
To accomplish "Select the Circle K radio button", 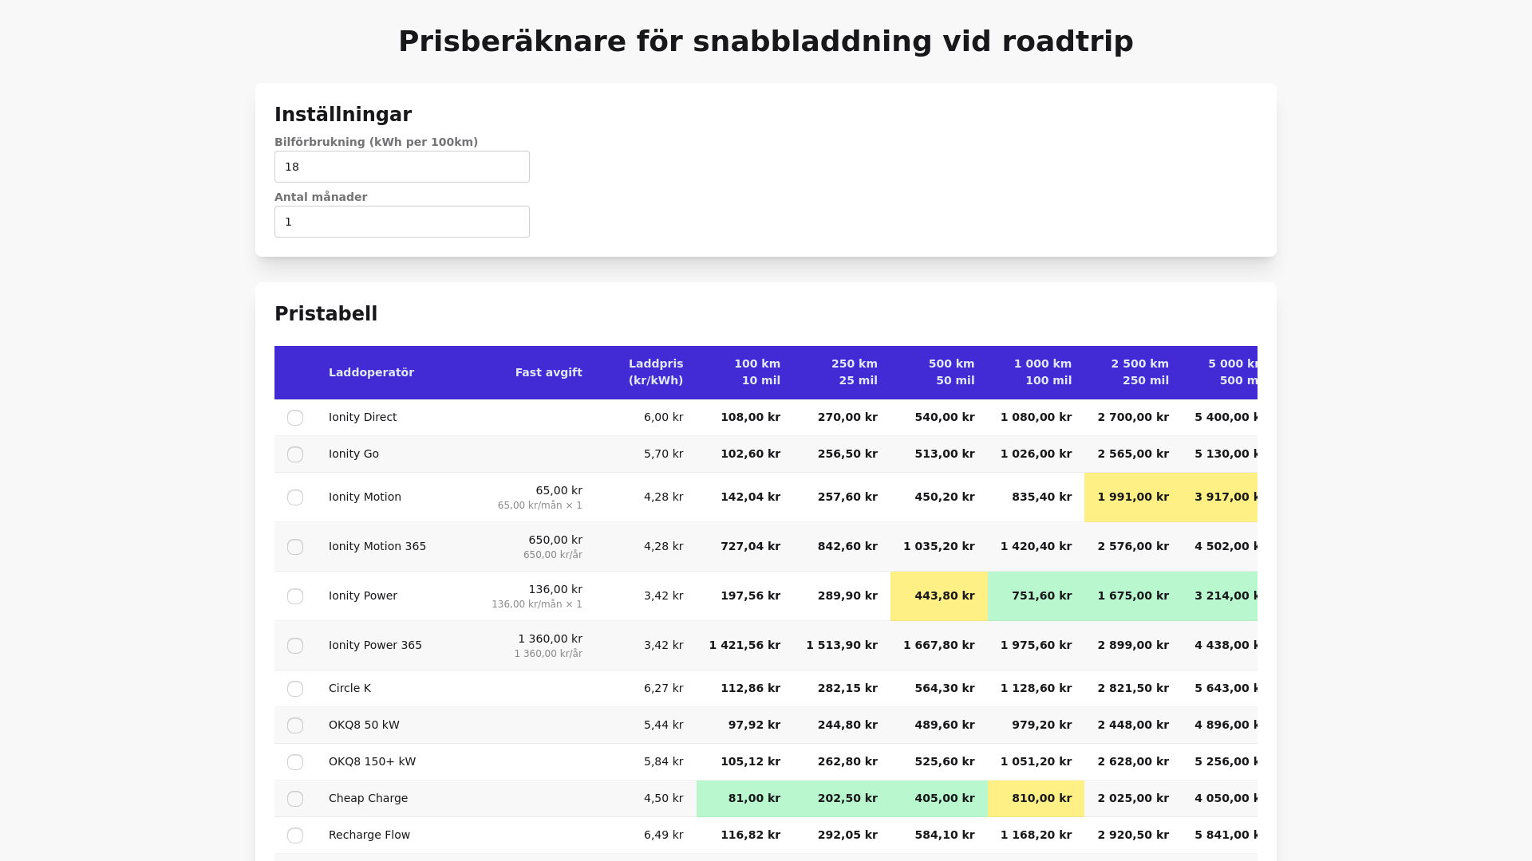I will (x=295, y=689).
